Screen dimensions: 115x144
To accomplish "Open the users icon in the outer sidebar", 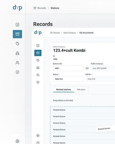I will click(17, 63).
